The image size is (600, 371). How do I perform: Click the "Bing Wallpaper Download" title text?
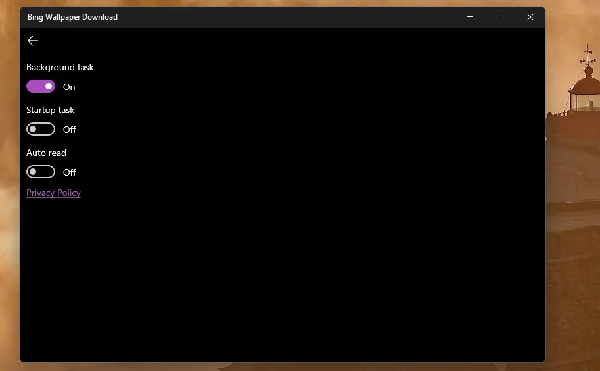(72, 17)
